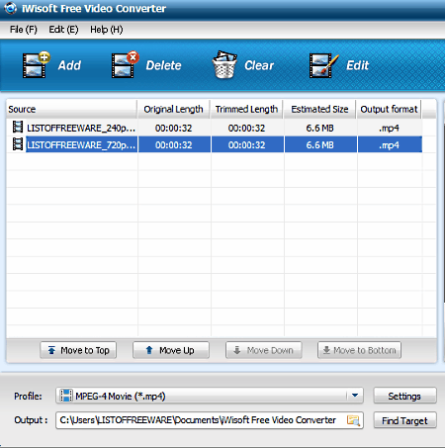Viewport: 445px width, 448px height.
Task: Click the Edit video paintbrush icon
Action: [324, 65]
